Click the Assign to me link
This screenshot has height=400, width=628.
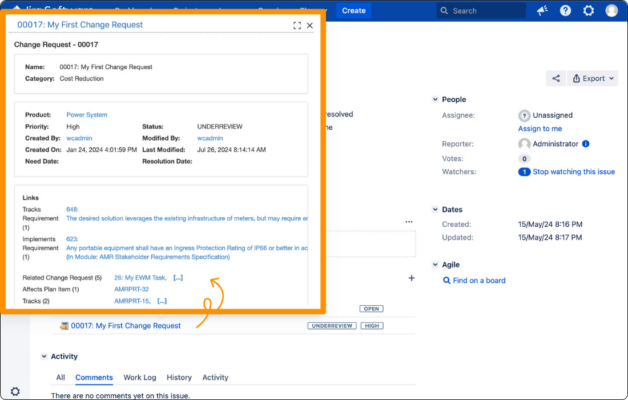(x=540, y=129)
